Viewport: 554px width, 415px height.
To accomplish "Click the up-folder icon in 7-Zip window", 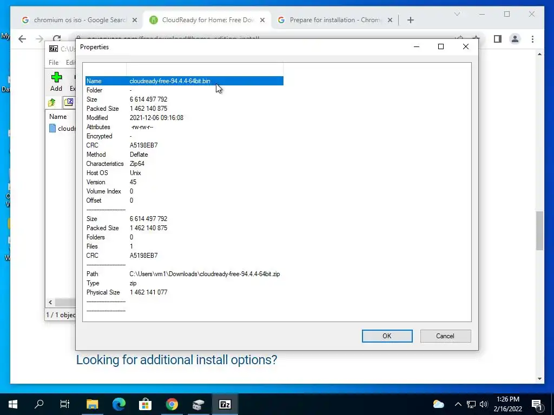I will point(52,102).
